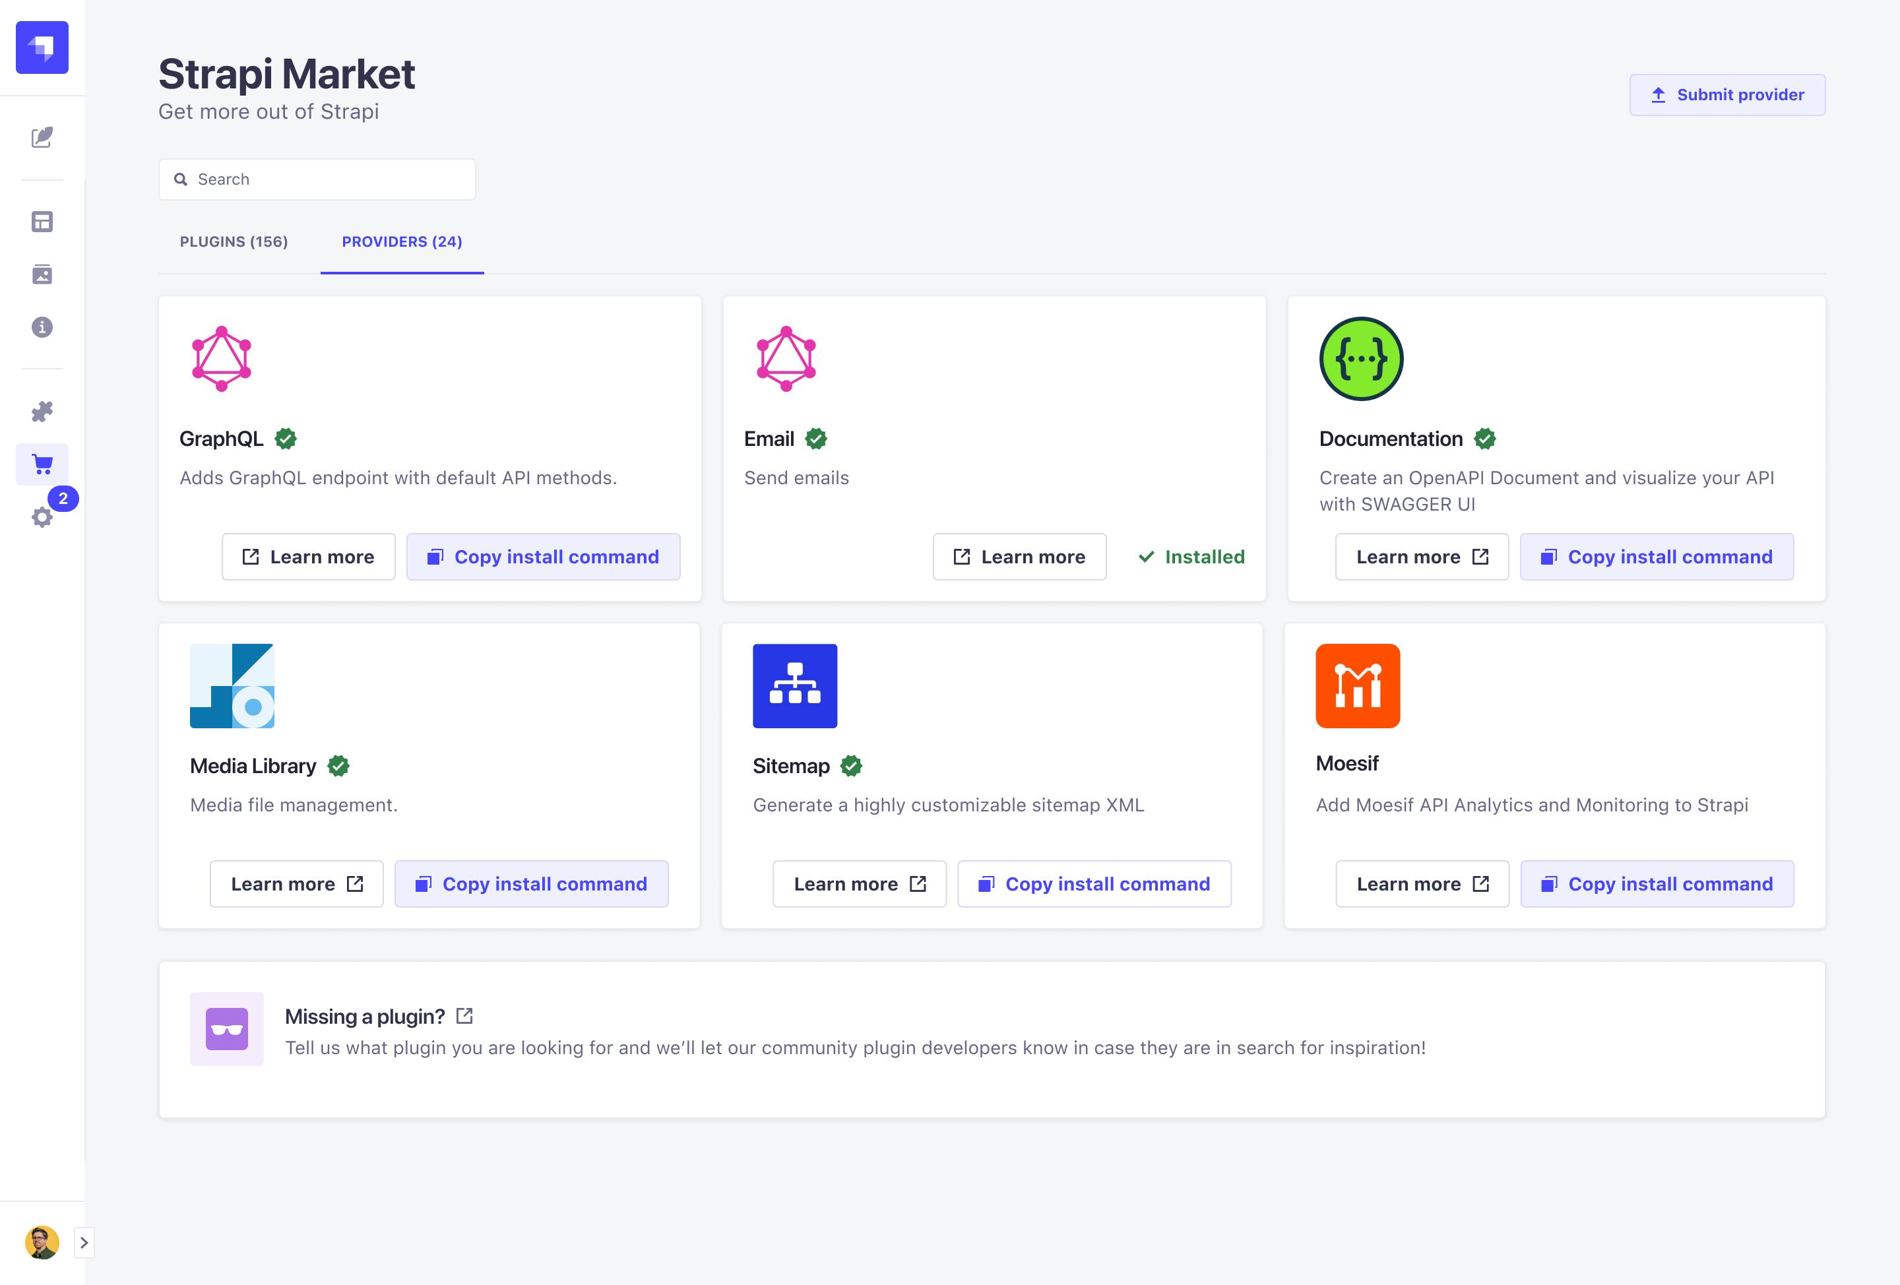
Task: Switch to the Plugins (156) tab
Action: (234, 241)
